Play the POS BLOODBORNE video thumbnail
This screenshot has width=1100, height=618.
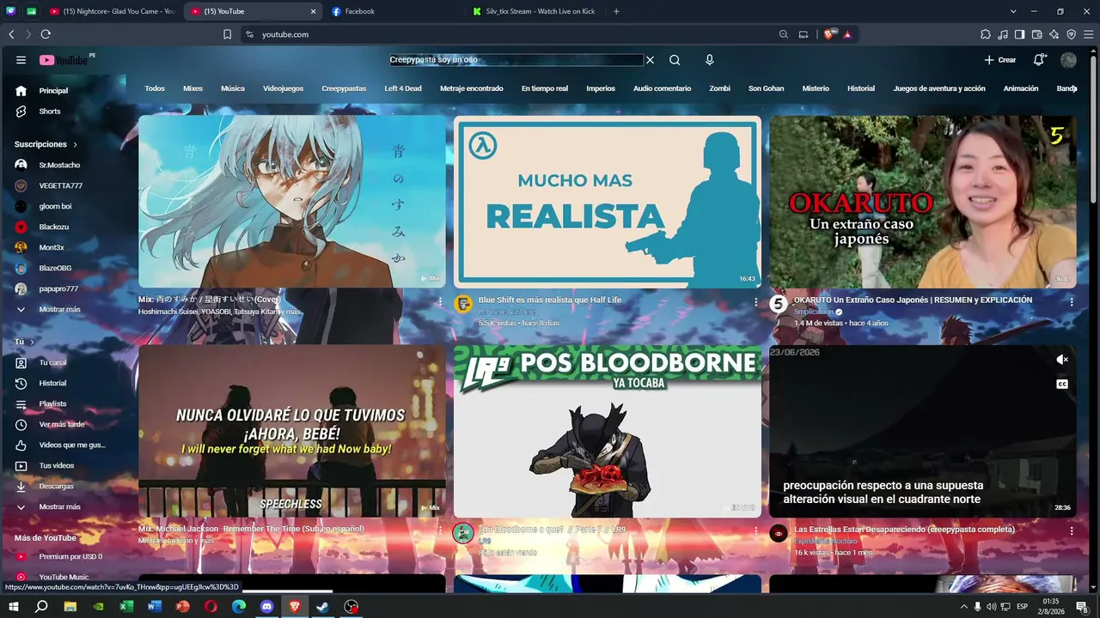(x=608, y=431)
